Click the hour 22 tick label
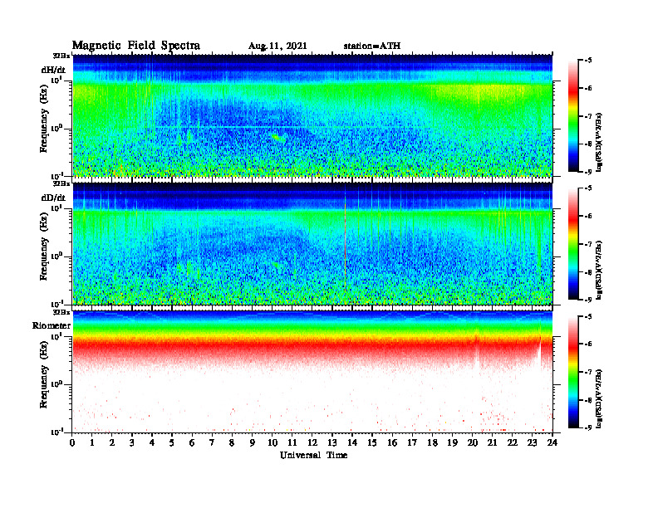This screenshot has width=658, height=508. (x=512, y=442)
